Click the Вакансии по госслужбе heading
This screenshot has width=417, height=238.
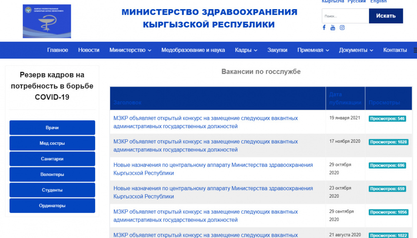tap(261, 72)
